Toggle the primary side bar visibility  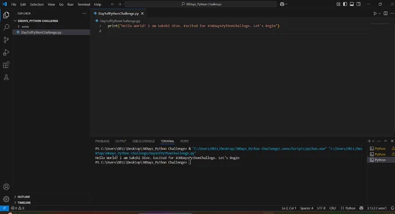tap(345, 4)
